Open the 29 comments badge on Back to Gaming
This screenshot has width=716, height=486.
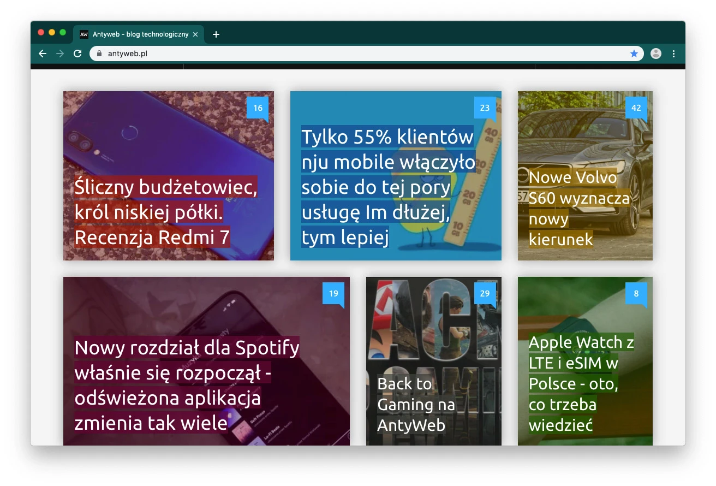[485, 294]
